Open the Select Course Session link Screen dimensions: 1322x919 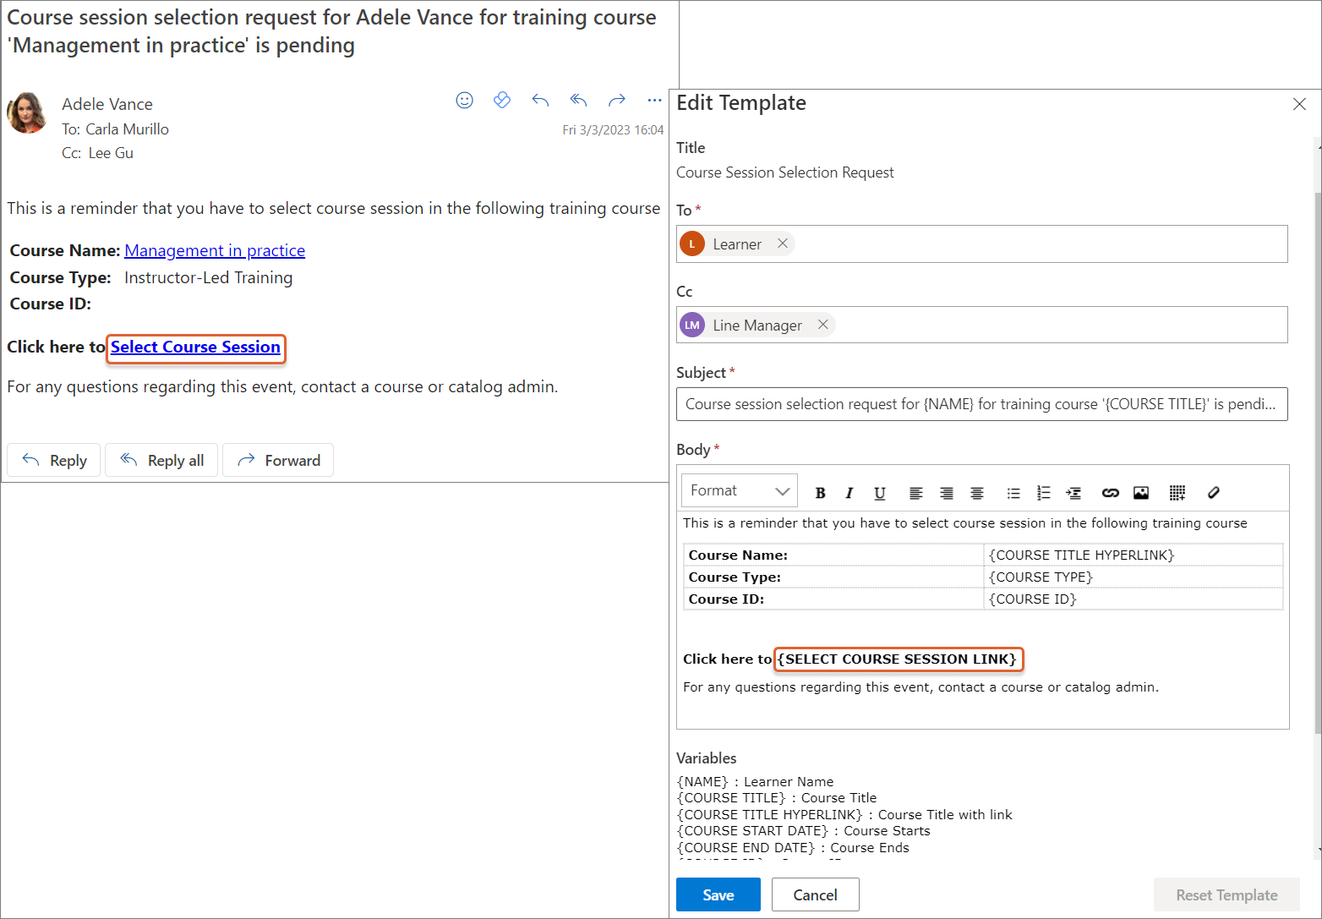click(195, 347)
